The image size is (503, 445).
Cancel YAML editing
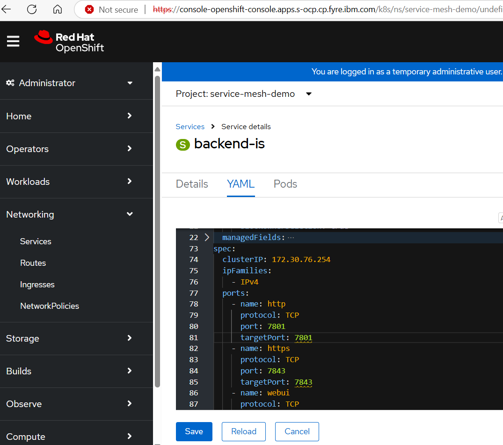pyautogui.click(x=297, y=431)
